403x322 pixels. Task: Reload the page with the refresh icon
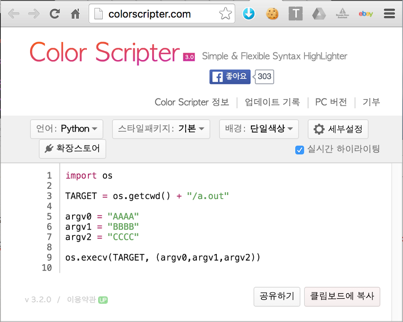point(54,14)
